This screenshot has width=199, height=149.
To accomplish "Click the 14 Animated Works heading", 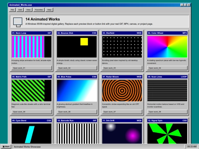I will click(43, 19).
